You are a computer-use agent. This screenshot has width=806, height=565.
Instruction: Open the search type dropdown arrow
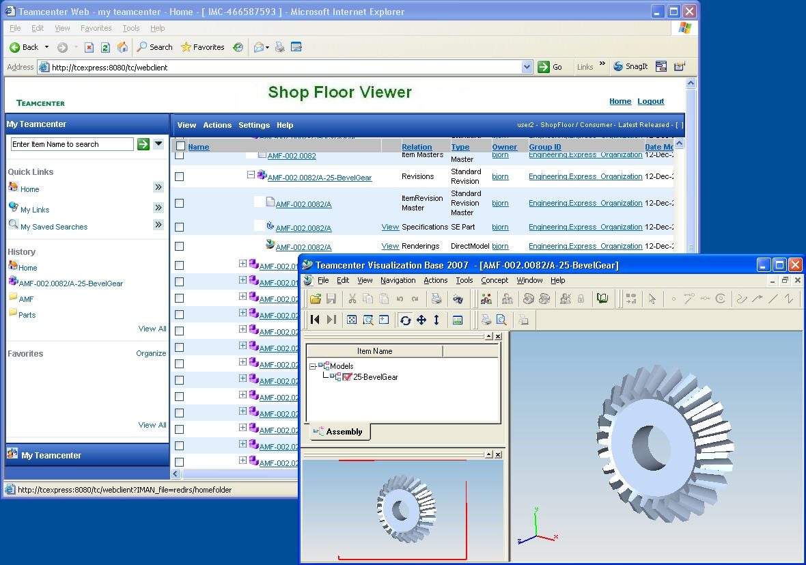point(158,144)
